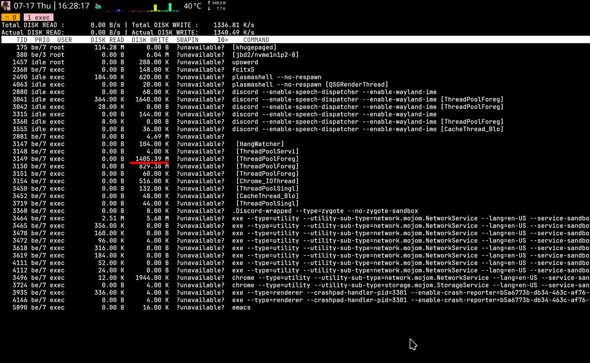590x363 pixels.
Task: Click TID 3149 in the process list
Action: [20, 159]
